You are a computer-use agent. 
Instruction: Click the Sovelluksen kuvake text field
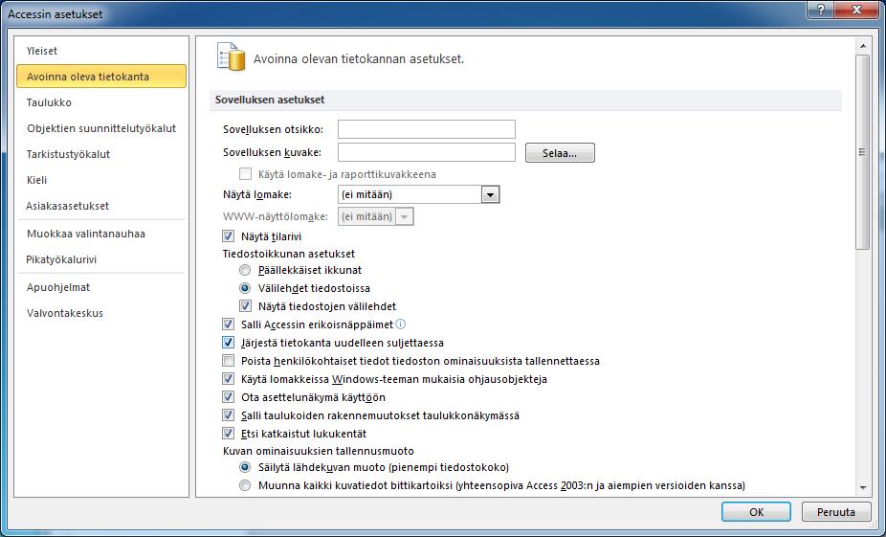point(427,152)
